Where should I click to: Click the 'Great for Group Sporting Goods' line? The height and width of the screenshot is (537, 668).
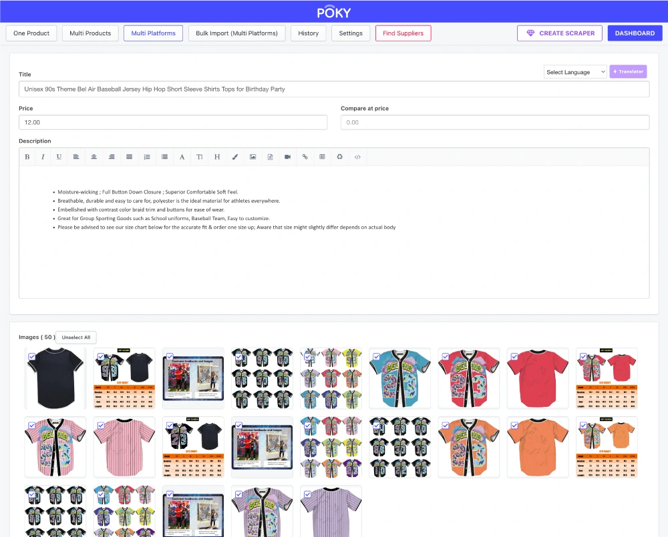coord(164,218)
